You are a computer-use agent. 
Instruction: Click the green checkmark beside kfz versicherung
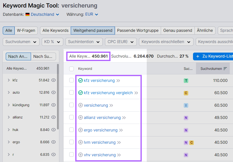click(80, 81)
